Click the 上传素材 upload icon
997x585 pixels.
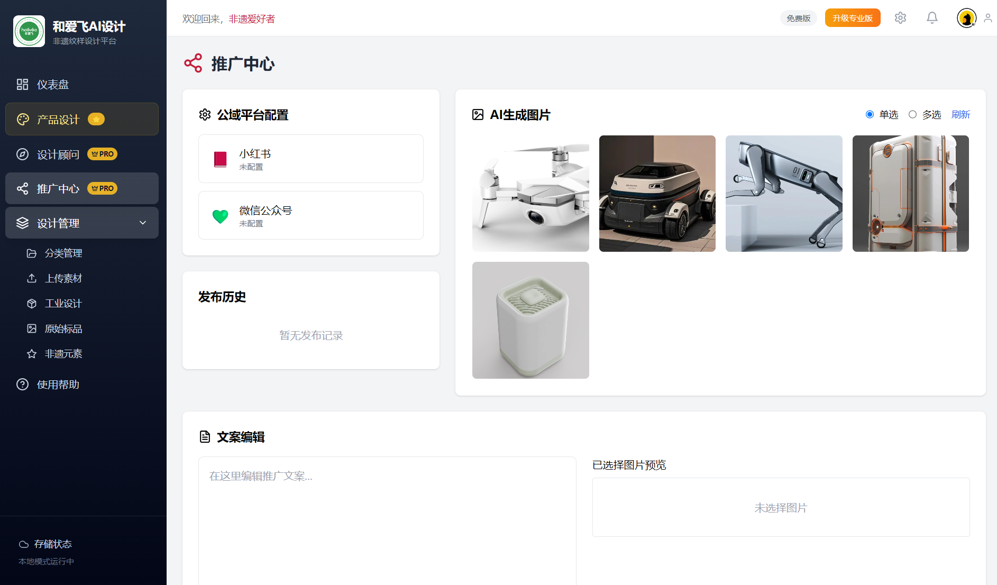(32, 278)
